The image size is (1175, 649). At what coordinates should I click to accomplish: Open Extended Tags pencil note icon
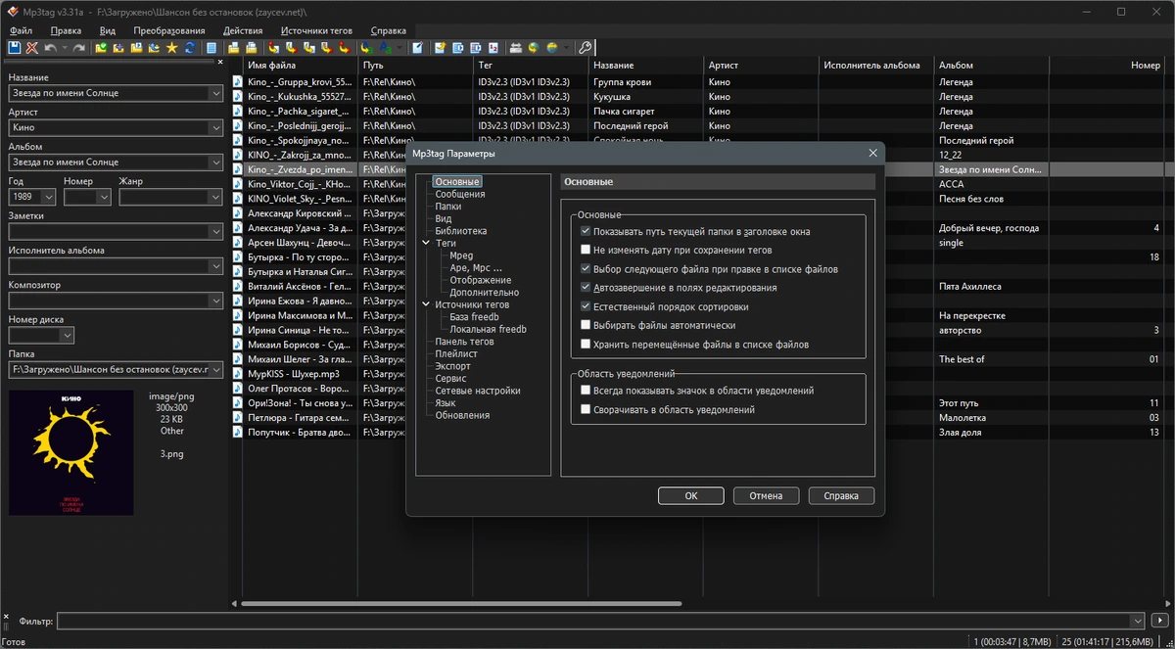[x=417, y=47]
